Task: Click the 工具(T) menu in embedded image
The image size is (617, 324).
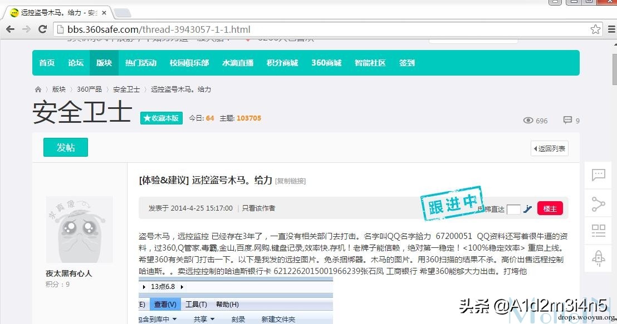Action: tap(196, 305)
